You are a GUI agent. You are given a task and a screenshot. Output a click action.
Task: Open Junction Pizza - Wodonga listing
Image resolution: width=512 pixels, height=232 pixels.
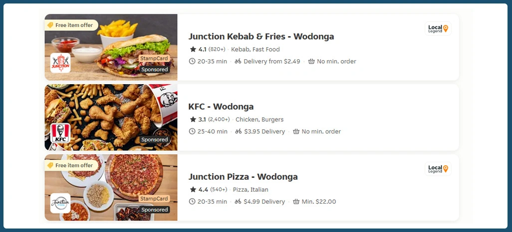coord(243,177)
